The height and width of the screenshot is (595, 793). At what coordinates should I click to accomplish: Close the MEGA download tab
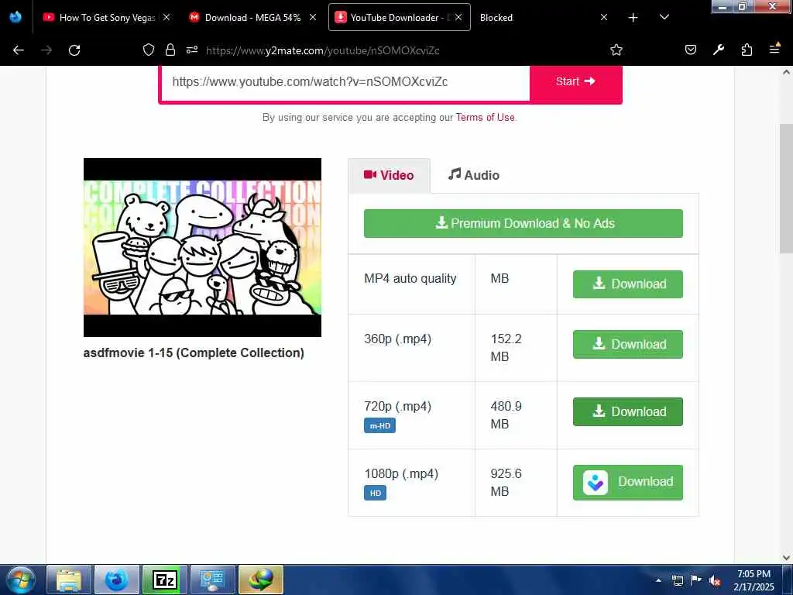click(313, 17)
